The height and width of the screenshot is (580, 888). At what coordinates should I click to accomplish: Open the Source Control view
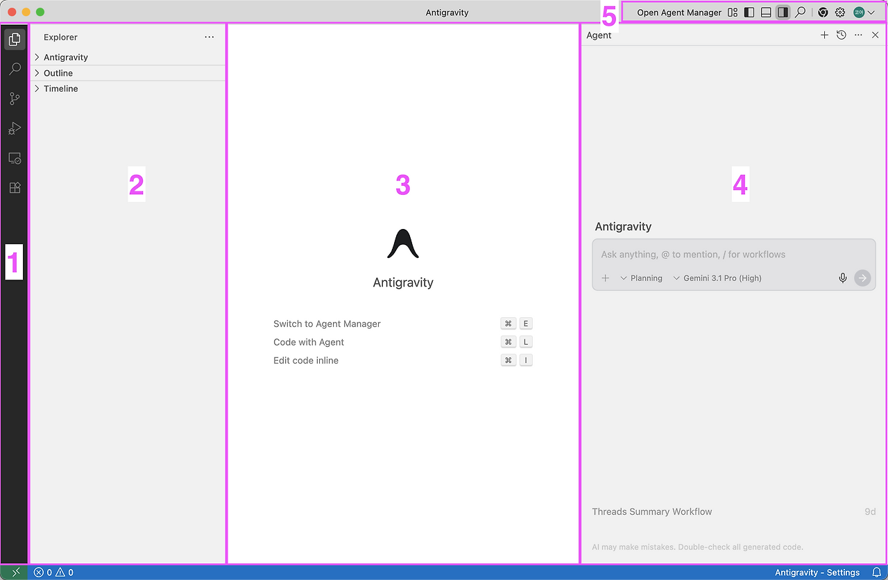(x=15, y=99)
